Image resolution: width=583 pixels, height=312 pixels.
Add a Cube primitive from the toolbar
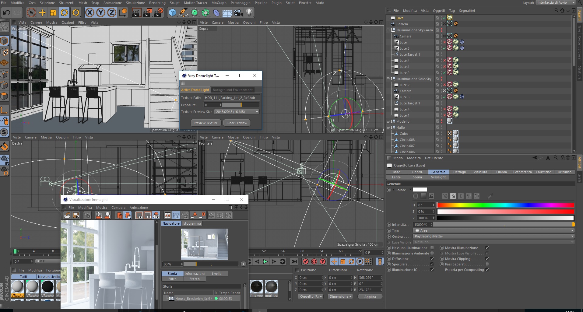coord(172,13)
